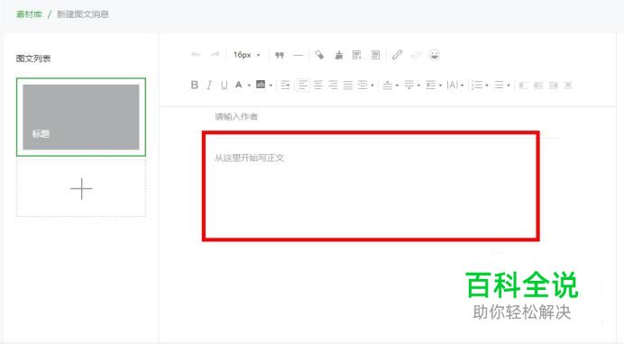The width and height of the screenshot is (624, 352).
Task: Expand the numbered list style arrow
Action: click(x=487, y=85)
